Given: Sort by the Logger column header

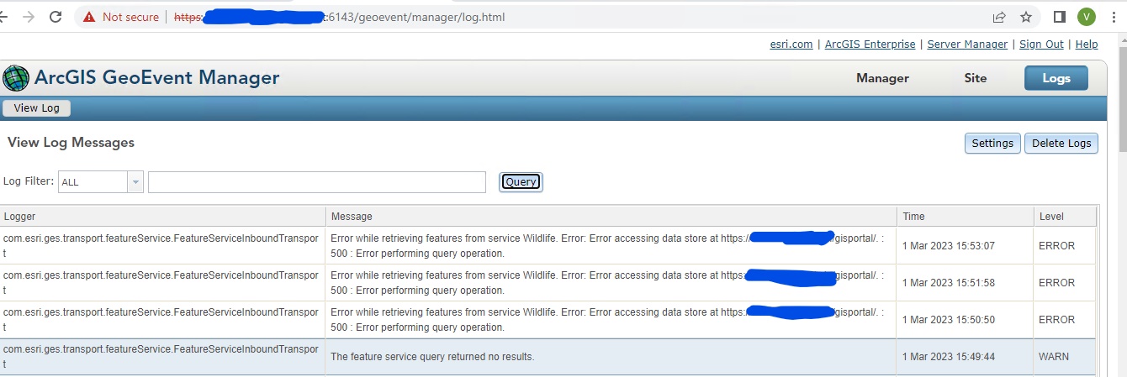Looking at the screenshot, I should (163, 216).
